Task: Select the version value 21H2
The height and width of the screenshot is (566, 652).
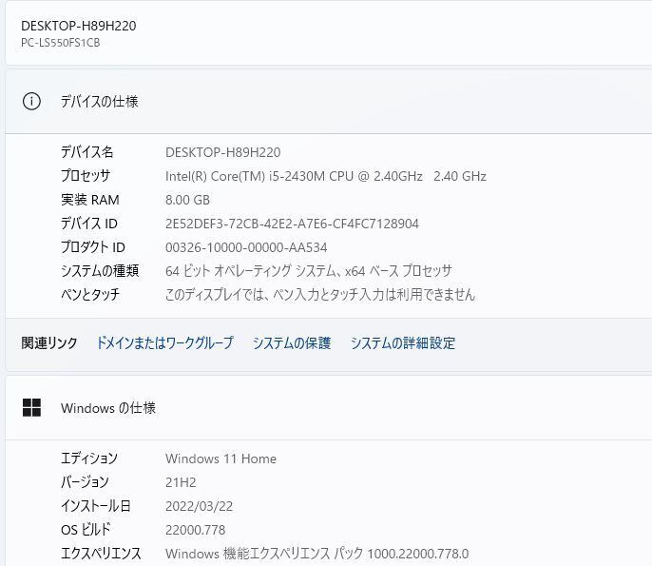Action: 181,482
